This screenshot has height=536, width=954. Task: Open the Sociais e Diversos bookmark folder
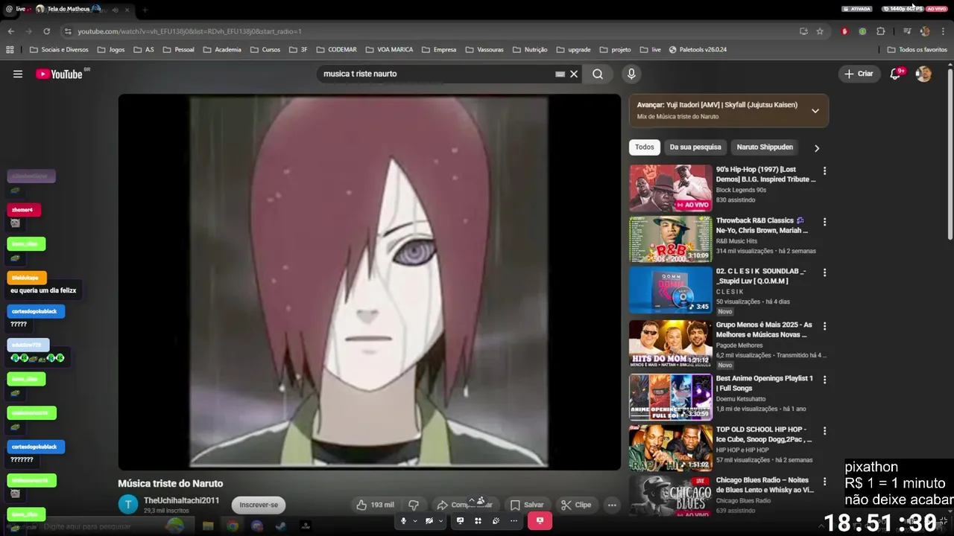(x=59, y=50)
